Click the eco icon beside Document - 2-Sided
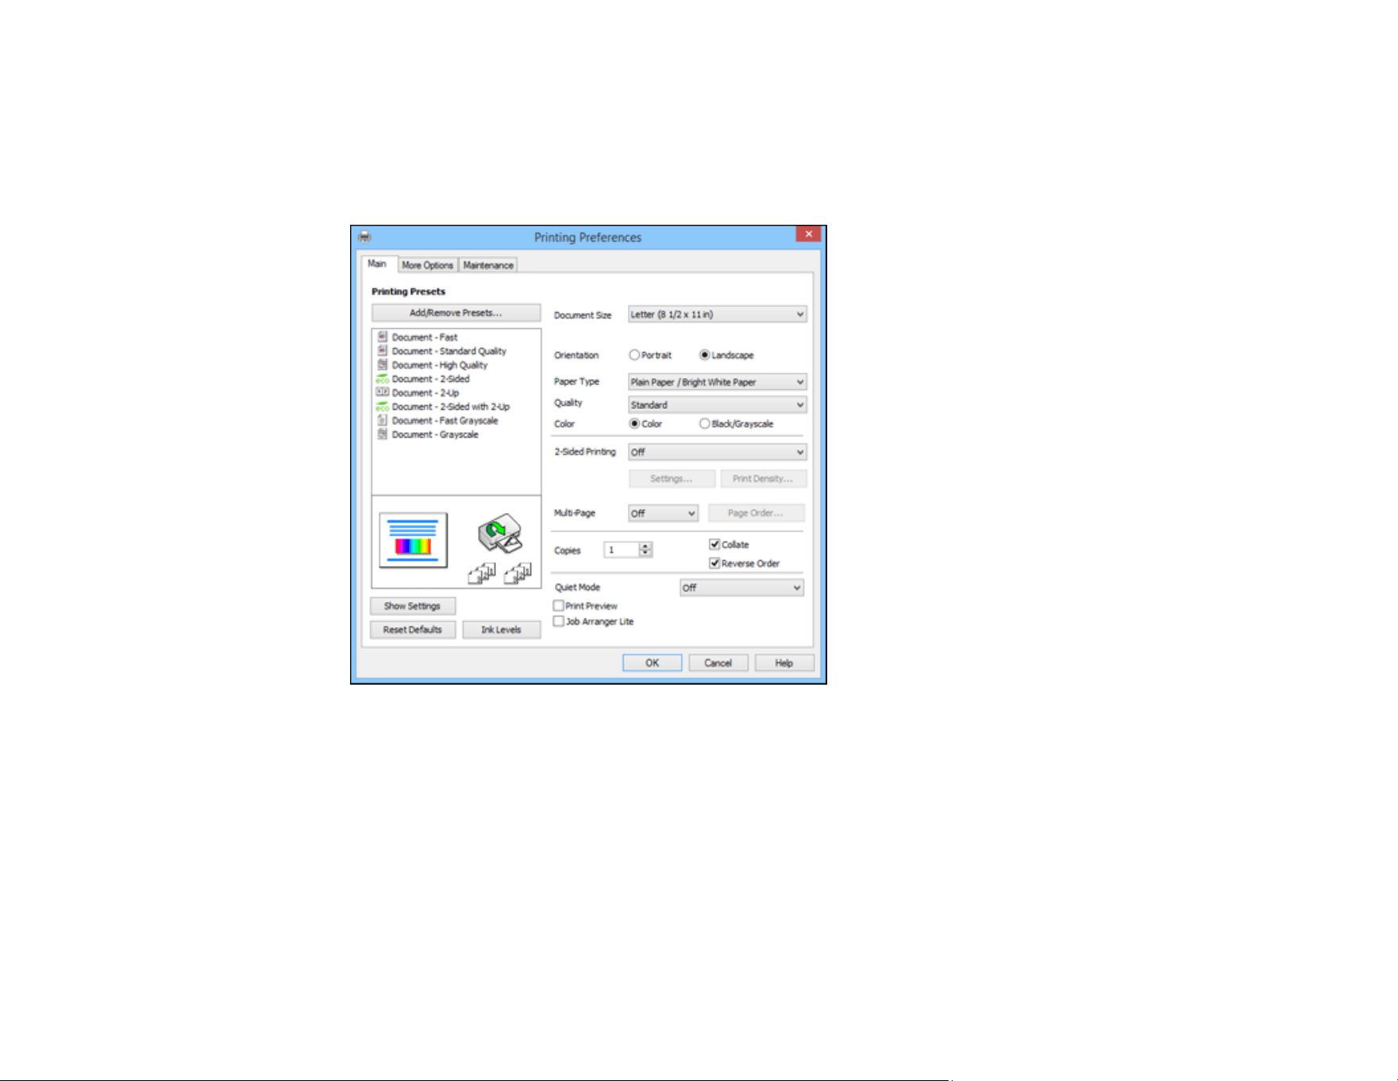Screen dimensions: 1398x1081 pos(382,379)
